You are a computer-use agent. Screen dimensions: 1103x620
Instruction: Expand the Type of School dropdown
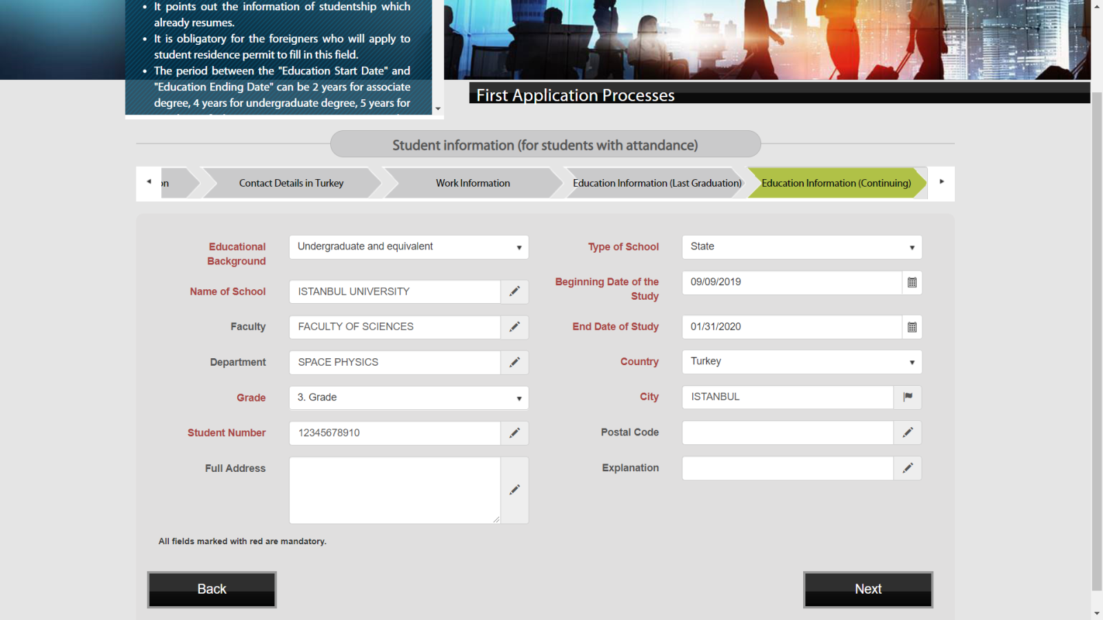(x=802, y=247)
